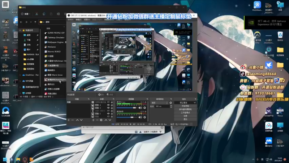Select the Overwatch Beta desktop shortcut
The width and height of the screenshot is (289, 163).
(x=257, y=38)
